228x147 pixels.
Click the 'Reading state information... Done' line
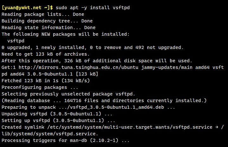(x=48, y=28)
